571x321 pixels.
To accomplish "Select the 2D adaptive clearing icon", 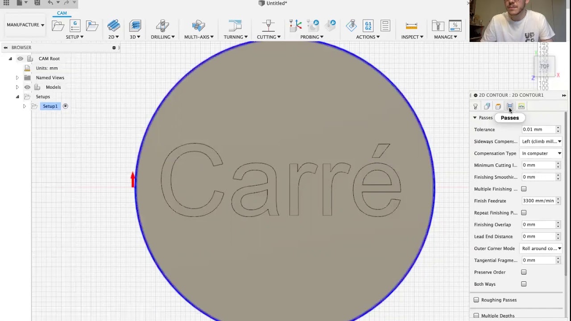I will [113, 25].
